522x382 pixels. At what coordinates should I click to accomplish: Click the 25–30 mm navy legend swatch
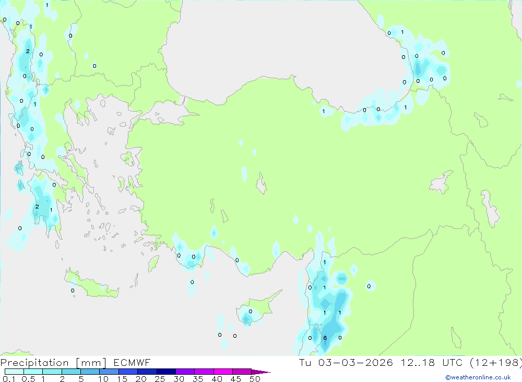point(166,372)
